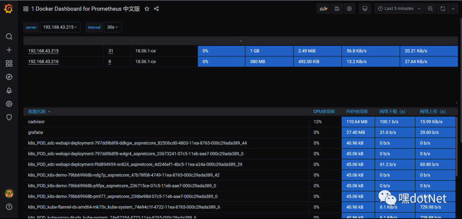This screenshot has width=462, height=219.
Task: Open the Alerting bell icon
Action: click(9, 91)
